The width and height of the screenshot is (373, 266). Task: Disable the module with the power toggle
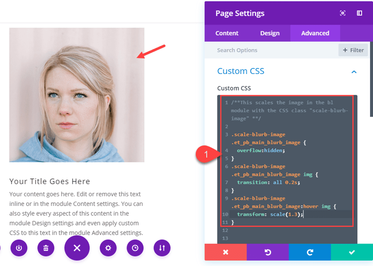pos(19,248)
